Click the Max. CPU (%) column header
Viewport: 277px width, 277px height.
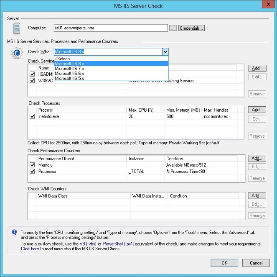(145, 110)
